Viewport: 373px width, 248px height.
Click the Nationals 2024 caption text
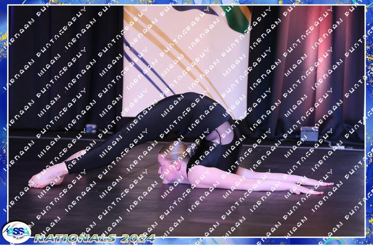[94, 238]
